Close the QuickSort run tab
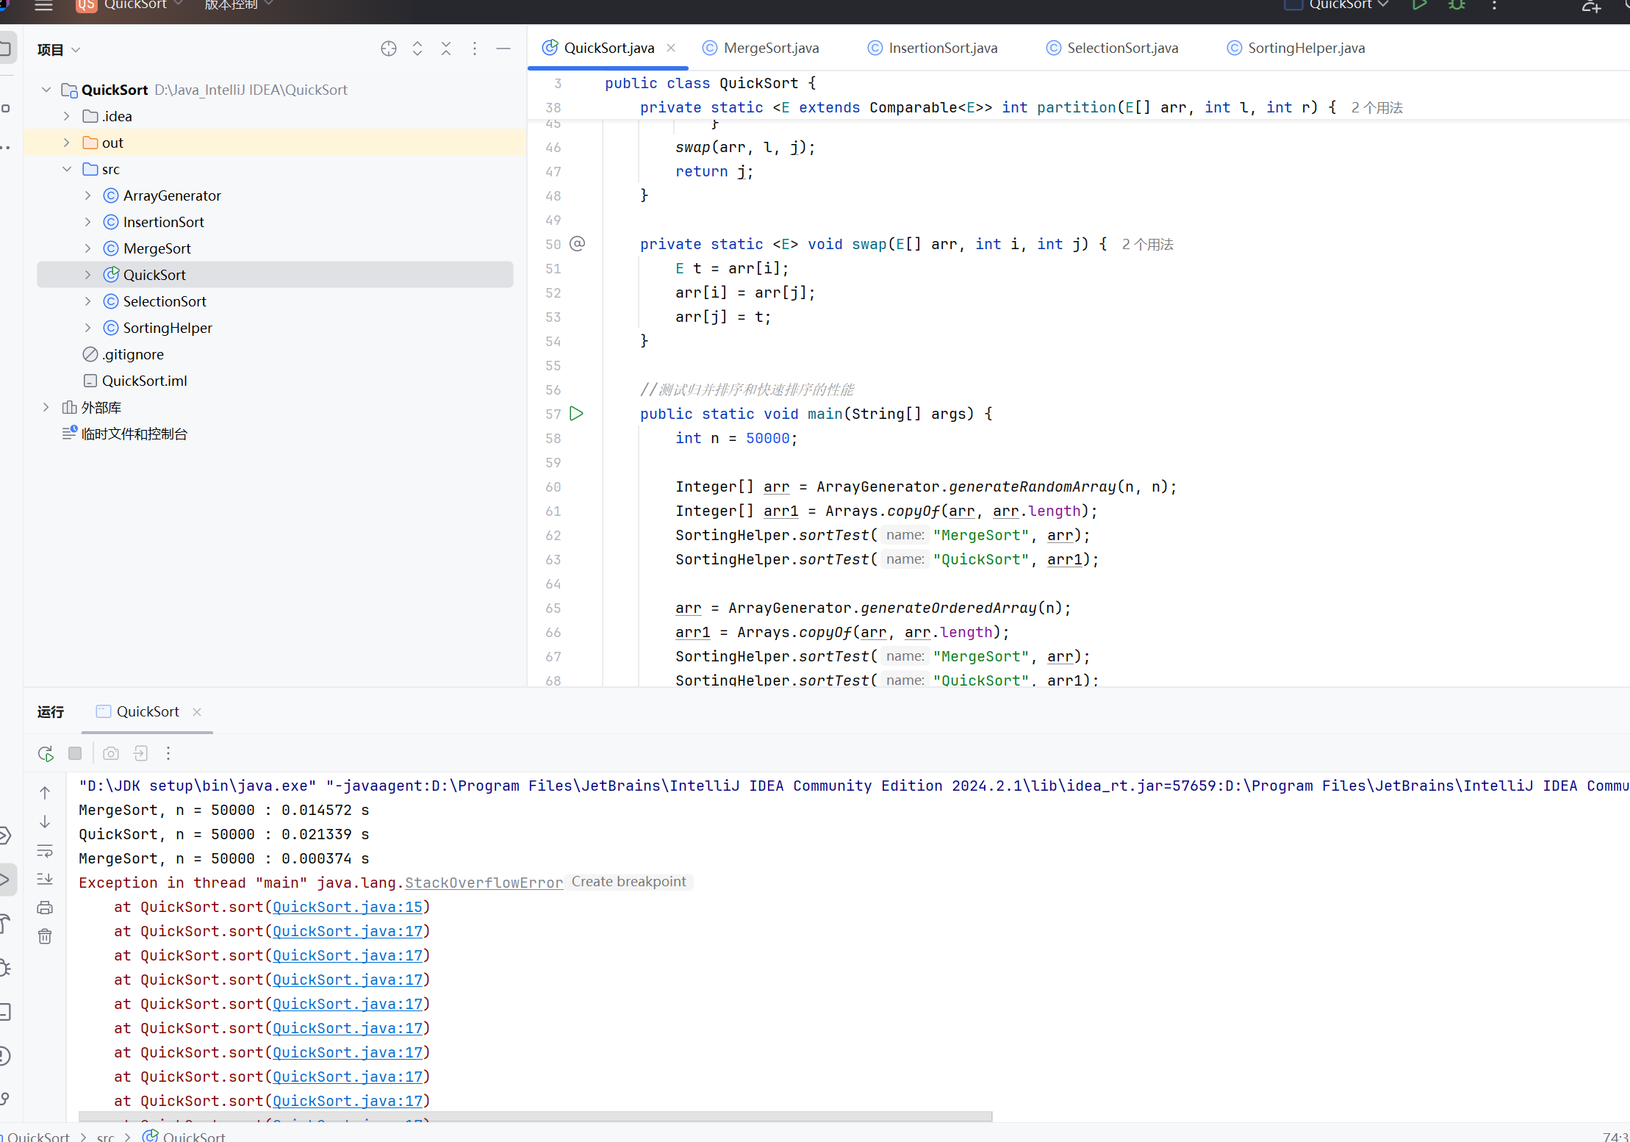1630x1142 pixels. (197, 712)
